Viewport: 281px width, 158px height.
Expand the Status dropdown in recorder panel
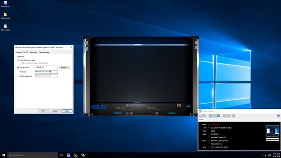209,125
